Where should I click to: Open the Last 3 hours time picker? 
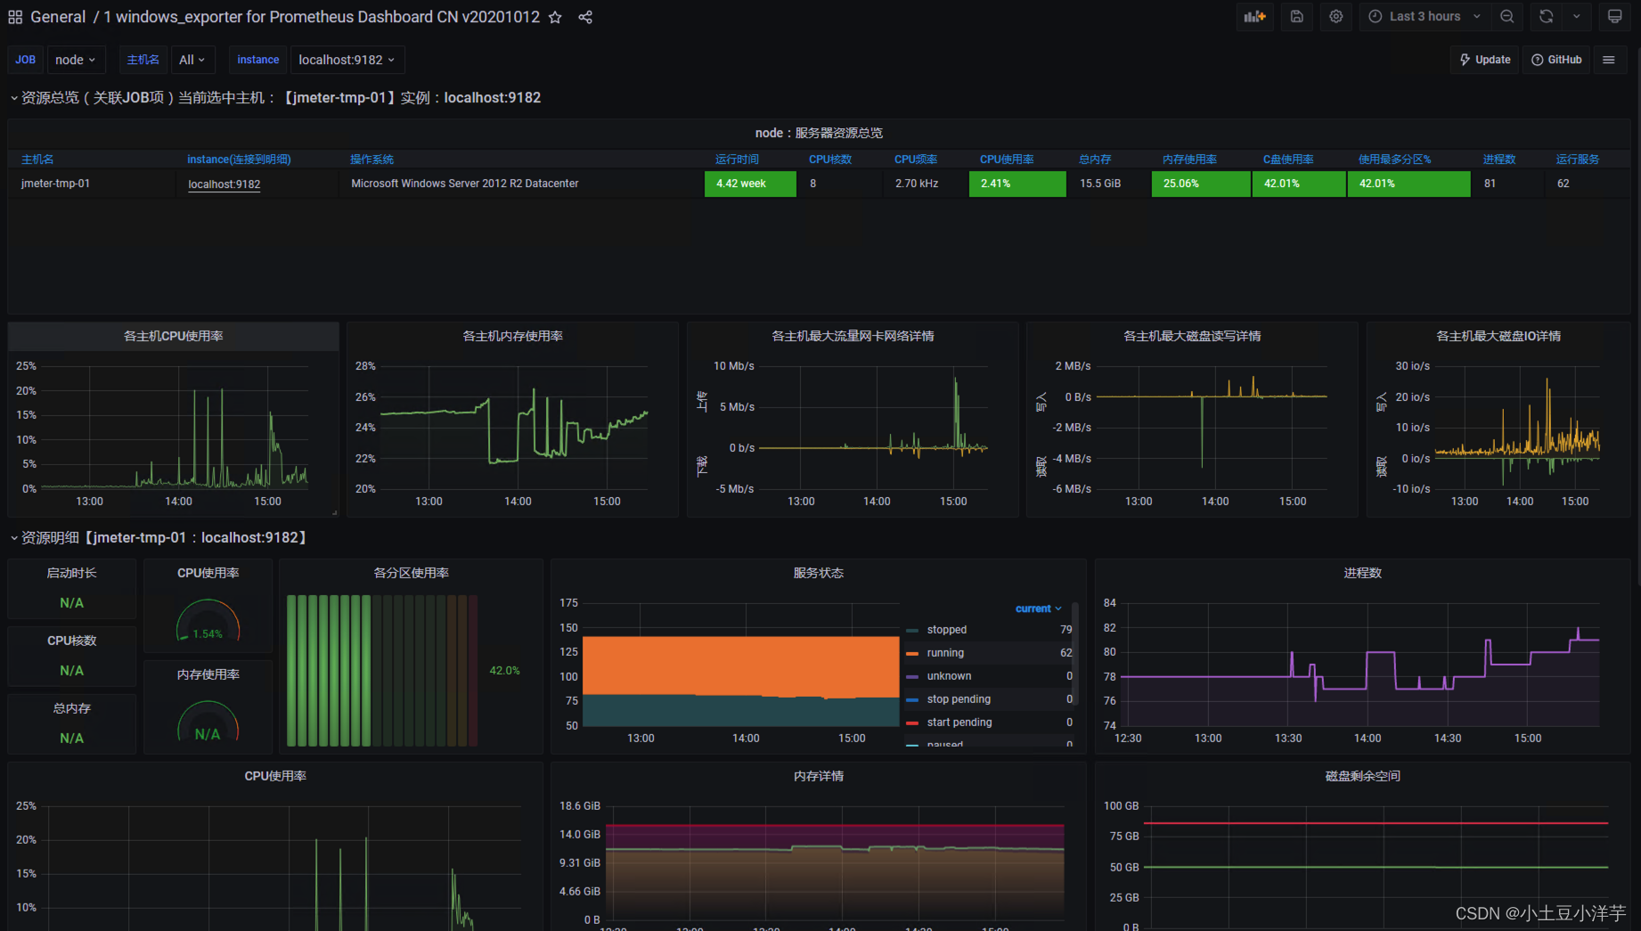tap(1424, 16)
